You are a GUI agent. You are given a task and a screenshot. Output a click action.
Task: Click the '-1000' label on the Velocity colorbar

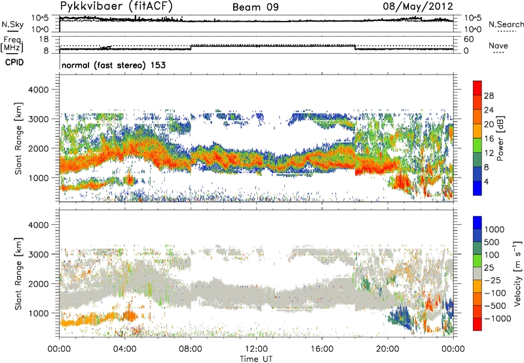pos(498,318)
